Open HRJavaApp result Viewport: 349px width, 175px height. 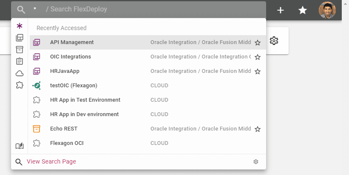(148, 71)
